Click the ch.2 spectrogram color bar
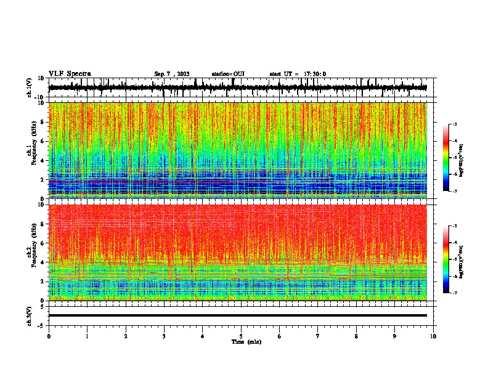488x377 pixels. click(x=445, y=259)
